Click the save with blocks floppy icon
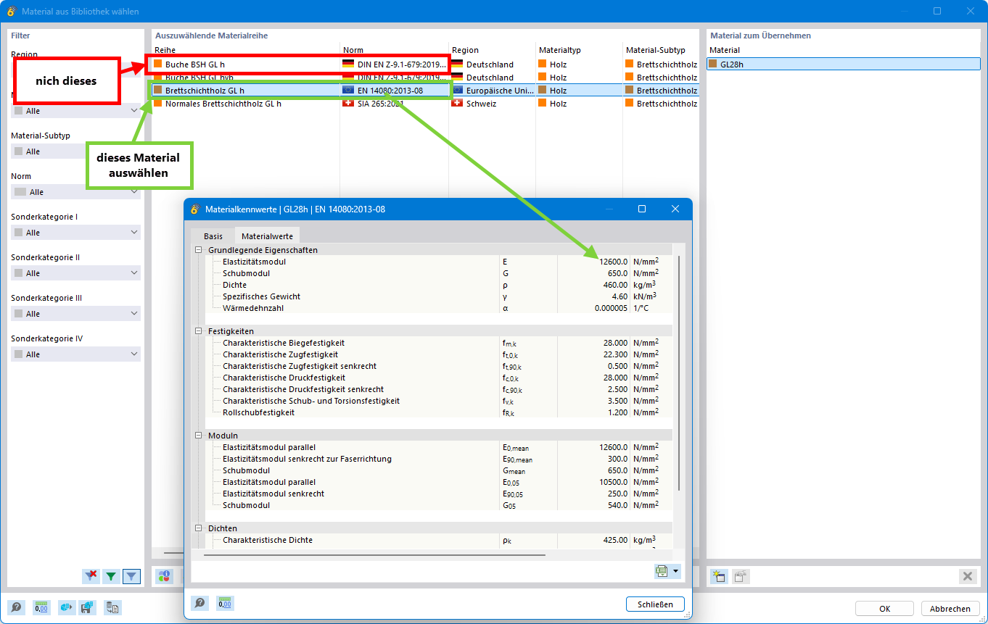This screenshot has height=624, width=988. (x=87, y=607)
